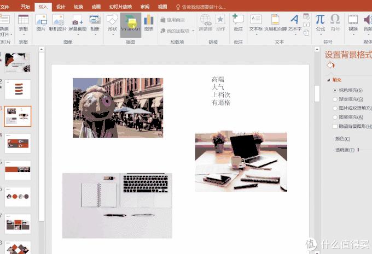372x254 pixels.
Task: Switch to the 切换 transitions tab
Action: click(x=78, y=7)
